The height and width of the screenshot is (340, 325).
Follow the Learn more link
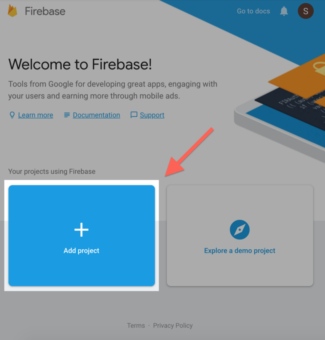click(35, 115)
